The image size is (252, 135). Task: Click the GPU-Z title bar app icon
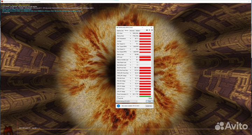point(117,28)
